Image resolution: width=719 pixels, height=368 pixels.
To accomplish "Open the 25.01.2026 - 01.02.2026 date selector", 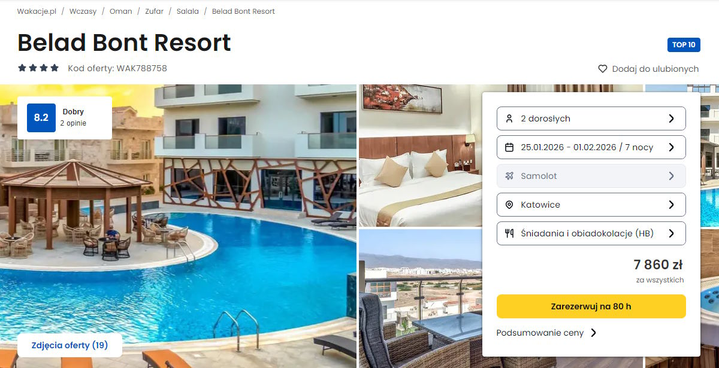I will point(591,147).
